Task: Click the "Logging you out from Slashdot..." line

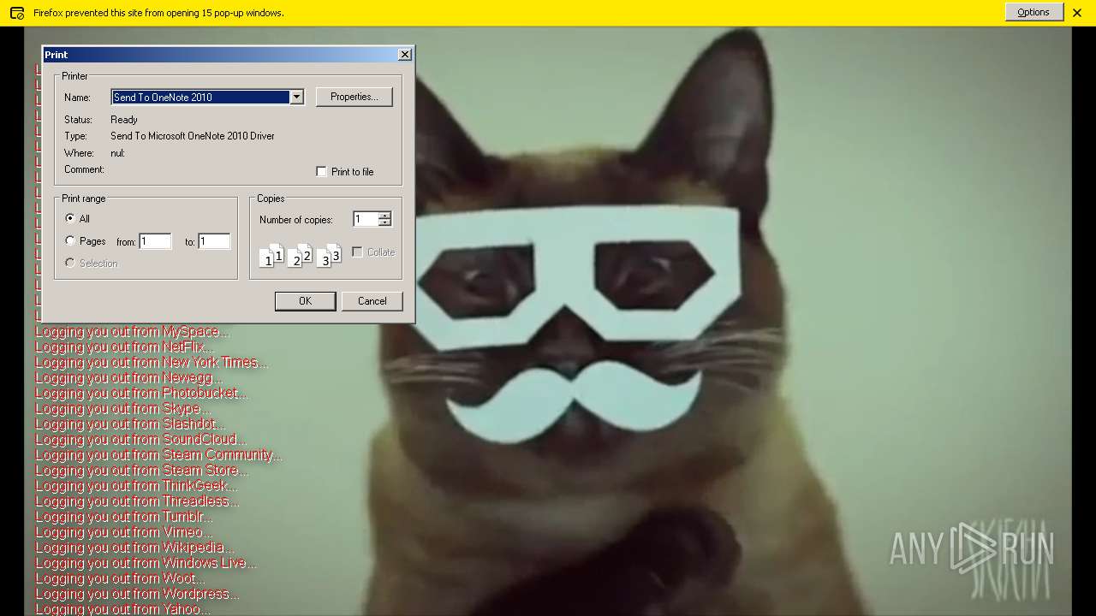Action: (x=130, y=423)
